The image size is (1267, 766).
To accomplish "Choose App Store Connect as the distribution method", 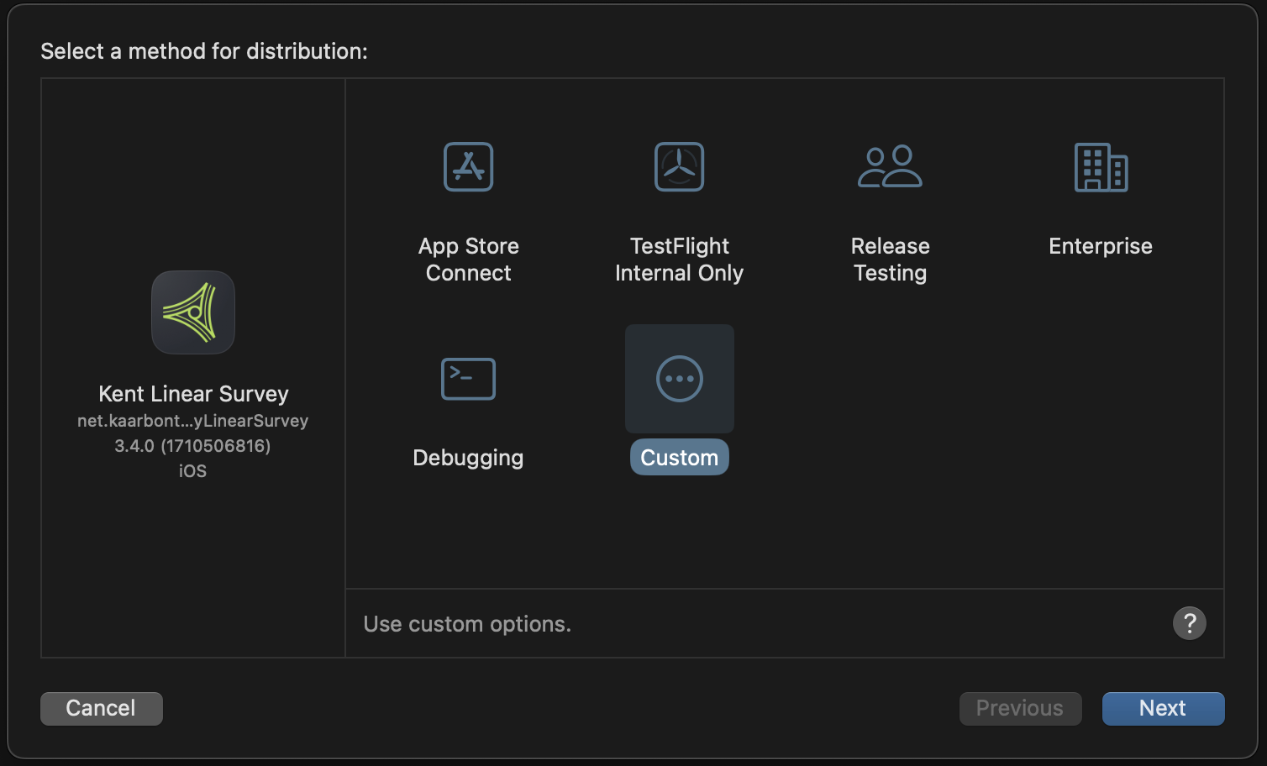I will 468,259.
